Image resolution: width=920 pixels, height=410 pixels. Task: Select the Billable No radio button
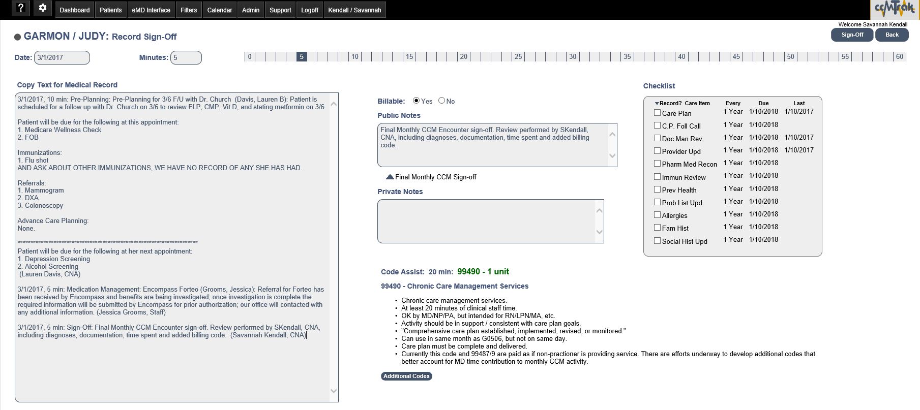coord(441,101)
